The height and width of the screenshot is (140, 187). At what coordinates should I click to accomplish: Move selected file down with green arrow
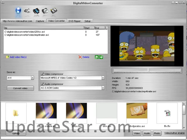coord(101,57)
